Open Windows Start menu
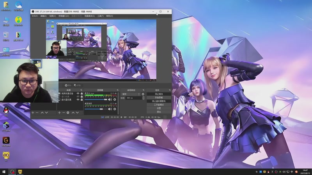This screenshot has height=175, width=312. [4, 171]
